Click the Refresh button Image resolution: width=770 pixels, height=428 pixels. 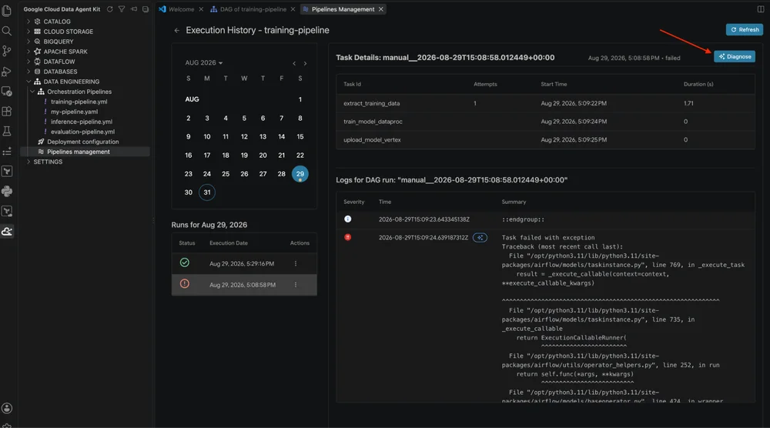(x=745, y=29)
